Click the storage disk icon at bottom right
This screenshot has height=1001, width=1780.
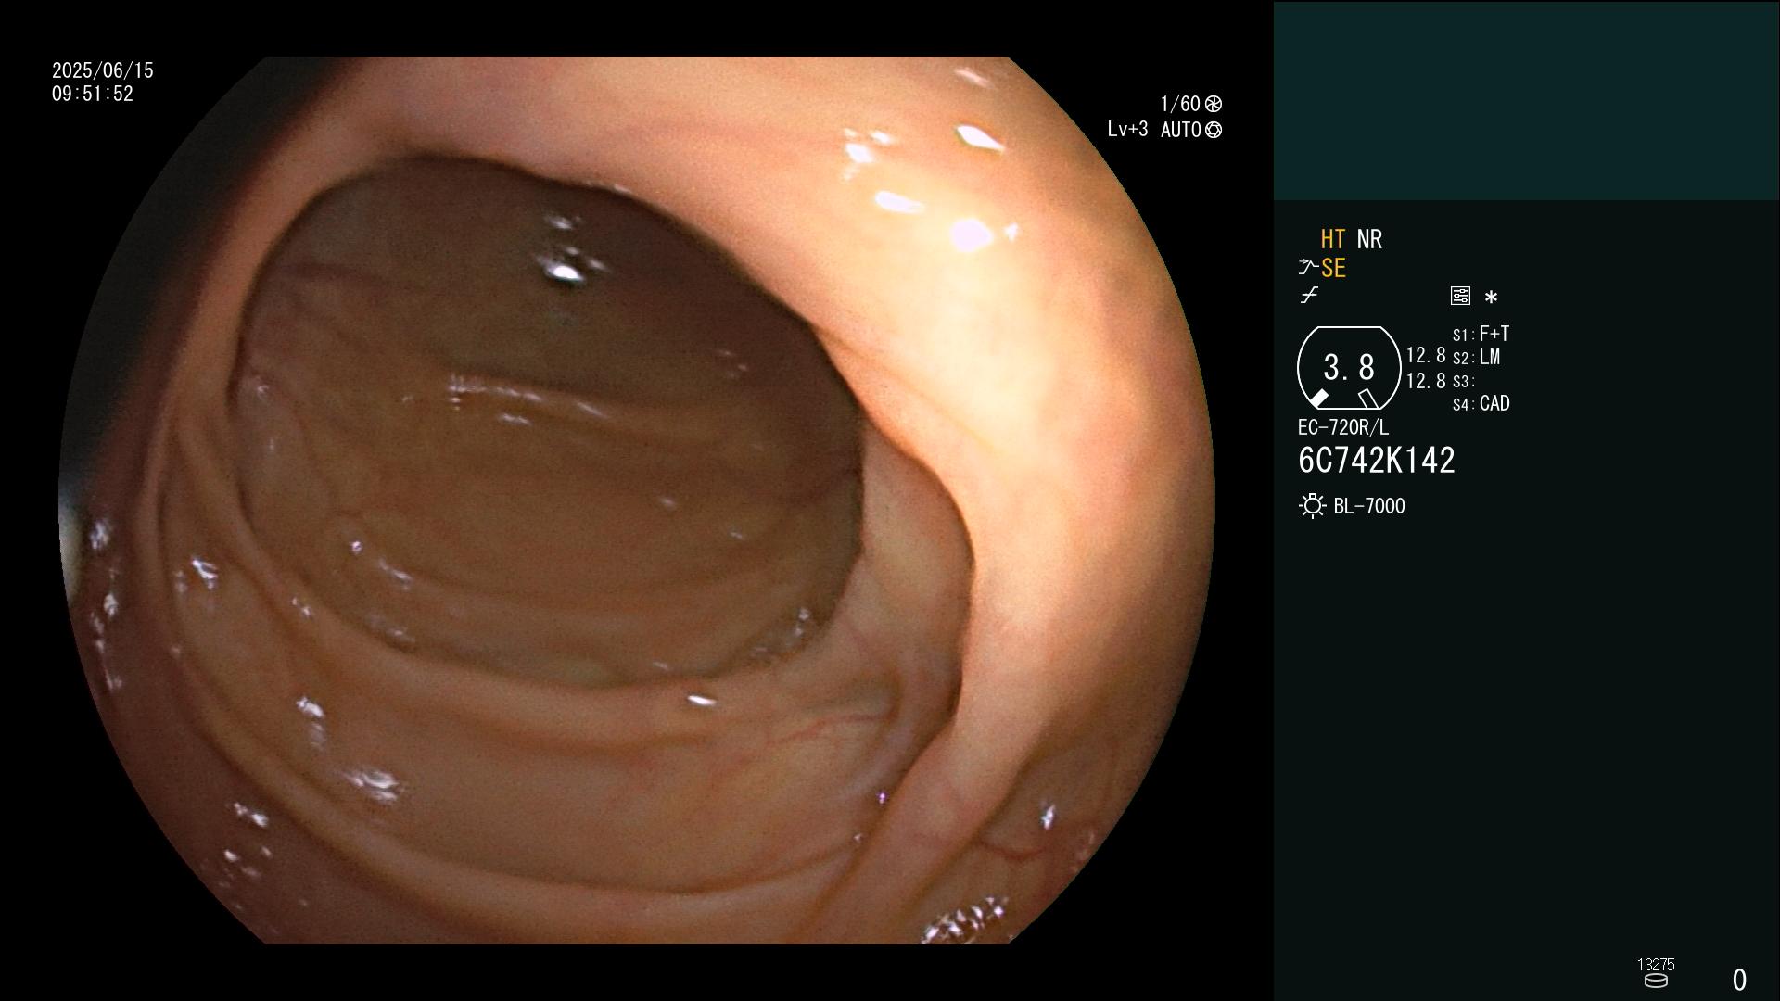[x=1656, y=981]
